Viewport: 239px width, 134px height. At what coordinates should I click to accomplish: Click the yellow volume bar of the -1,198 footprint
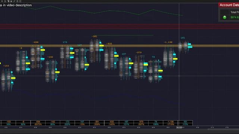point(175,59)
